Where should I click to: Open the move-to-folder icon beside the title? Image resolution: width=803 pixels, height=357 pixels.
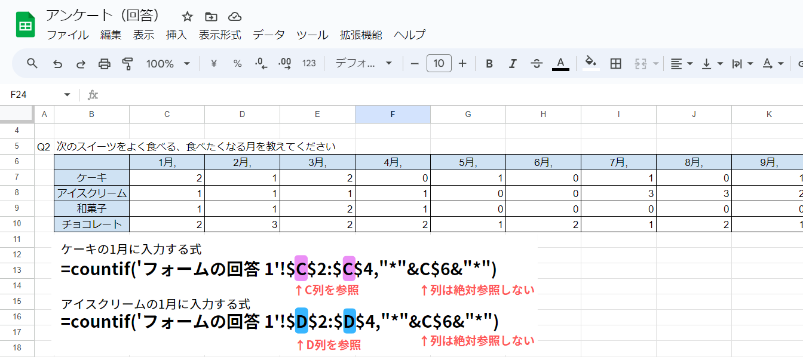(x=211, y=17)
